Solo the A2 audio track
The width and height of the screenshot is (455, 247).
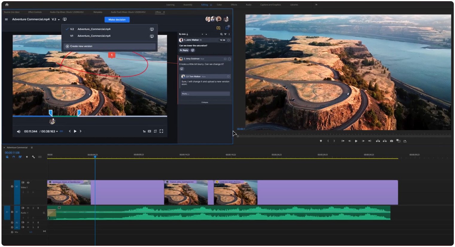tap(33, 222)
